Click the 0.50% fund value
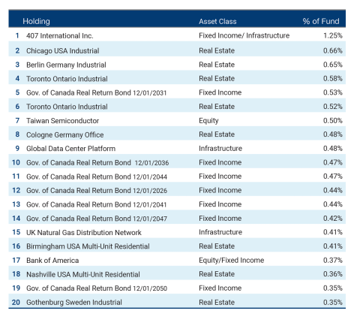Viewport: 360px width, 323px height. pyautogui.click(x=333, y=121)
